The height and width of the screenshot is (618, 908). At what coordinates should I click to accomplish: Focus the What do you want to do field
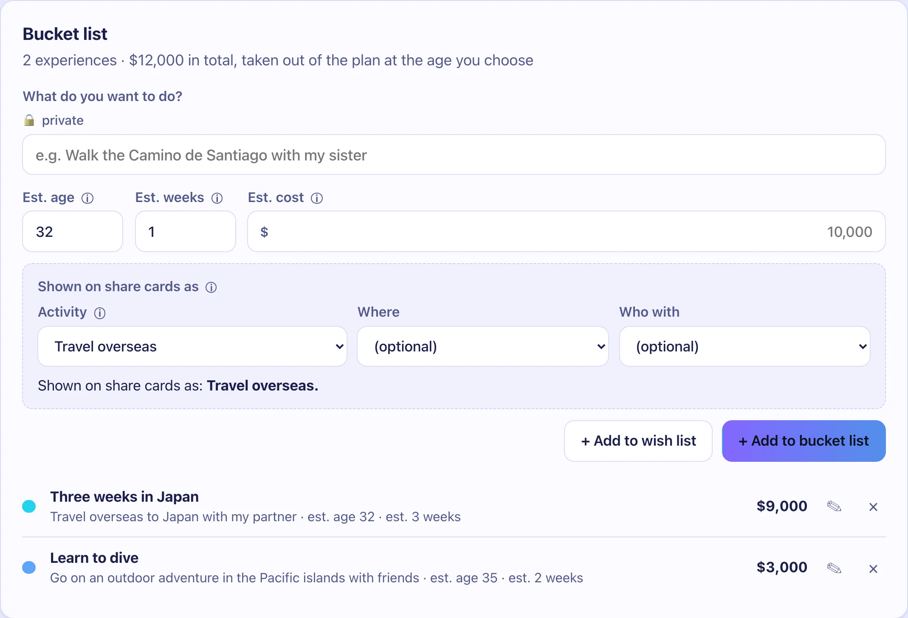click(454, 155)
